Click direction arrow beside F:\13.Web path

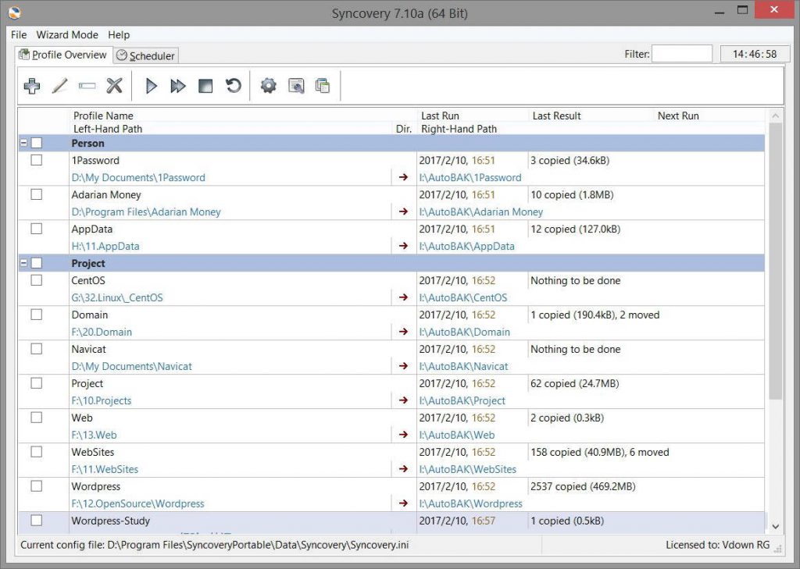pos(404,435)
